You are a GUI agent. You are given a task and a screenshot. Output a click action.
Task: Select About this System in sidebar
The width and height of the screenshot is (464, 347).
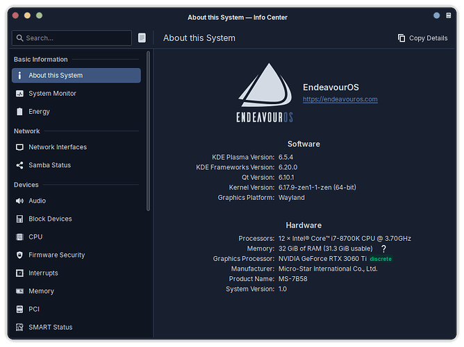click(x=76, y=75)
